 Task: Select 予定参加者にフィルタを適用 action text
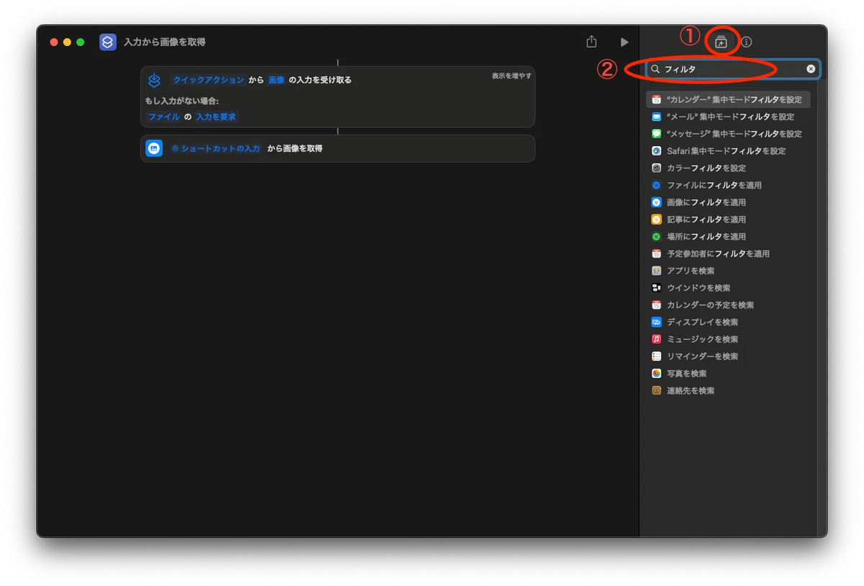[718, 253]
